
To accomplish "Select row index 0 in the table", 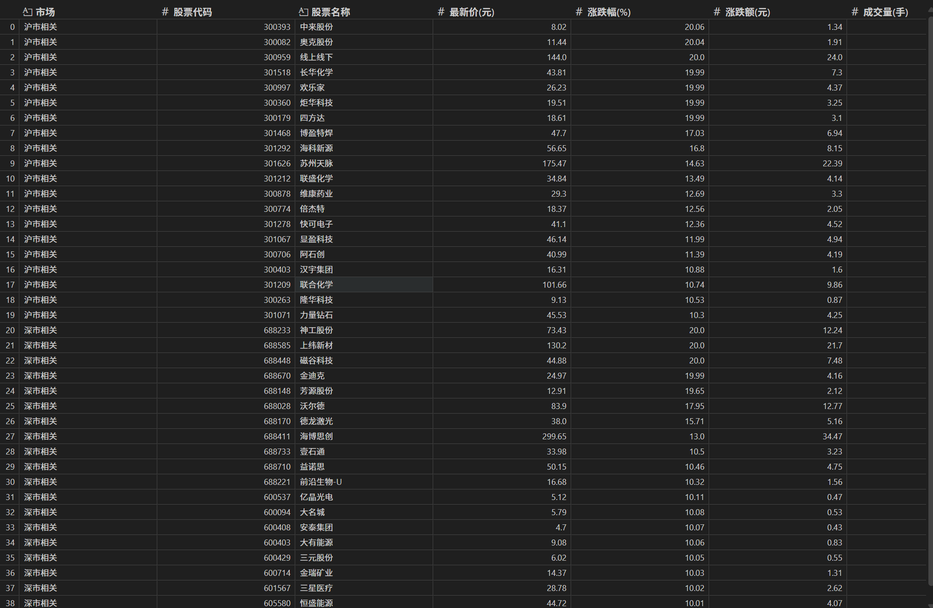I will click(x=12, y=27).
